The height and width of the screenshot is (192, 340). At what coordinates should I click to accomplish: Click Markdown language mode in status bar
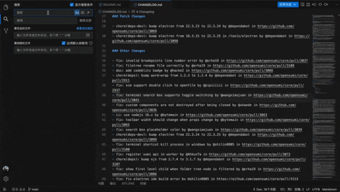tap(329, 189)
